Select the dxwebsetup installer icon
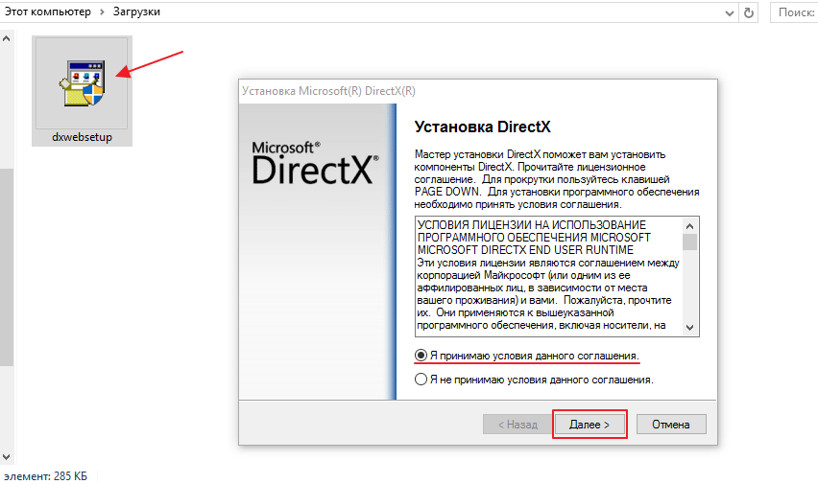818x484 pixels. click(x=82, y=83)
